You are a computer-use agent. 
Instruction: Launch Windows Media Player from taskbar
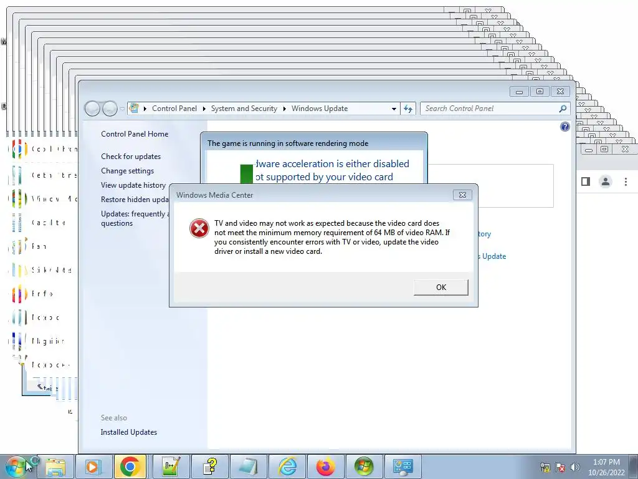(x=93, y=467)
